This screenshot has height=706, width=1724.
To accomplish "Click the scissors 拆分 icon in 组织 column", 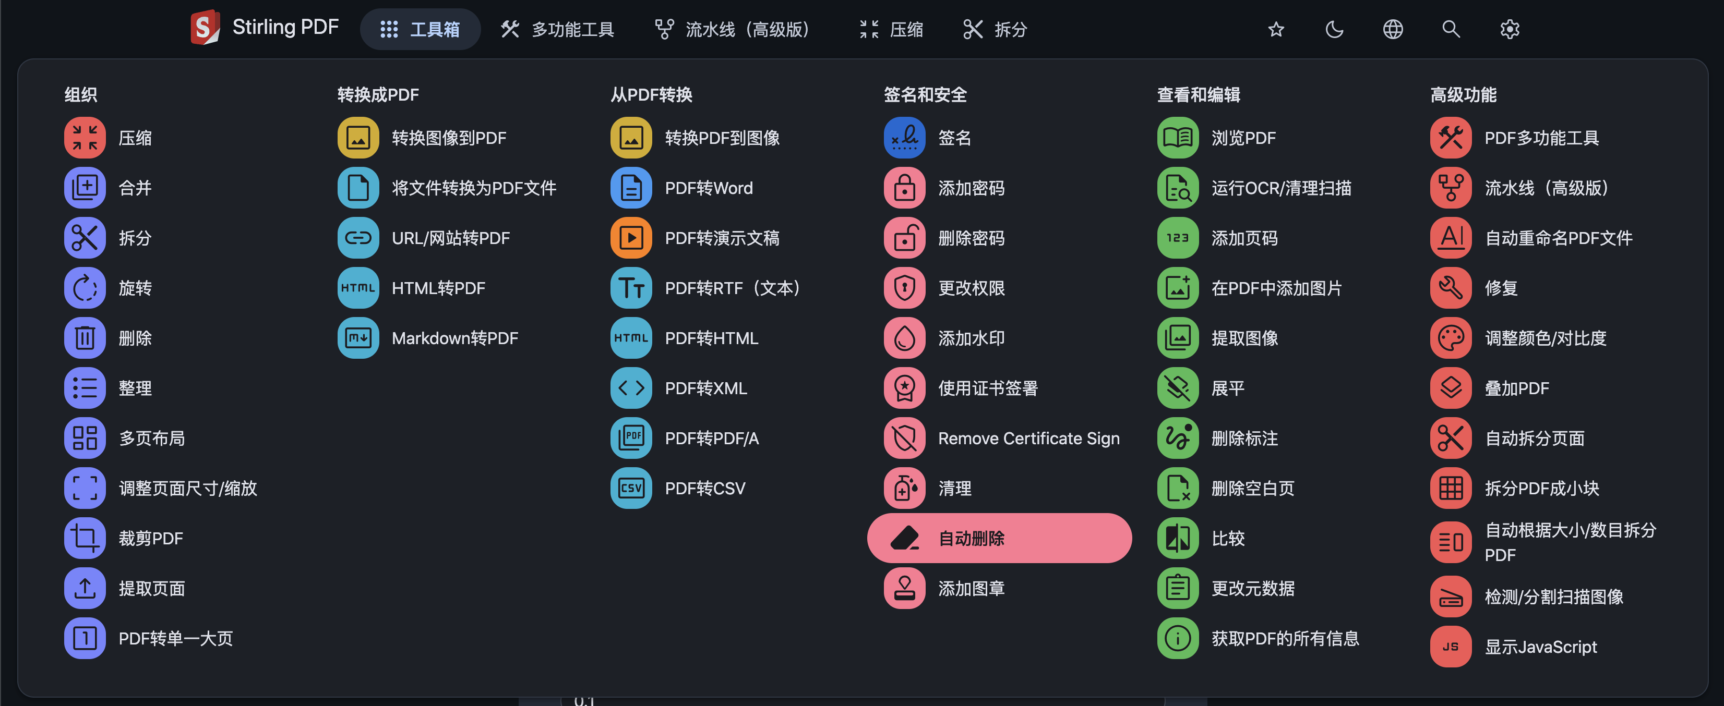I will point(85,238).
